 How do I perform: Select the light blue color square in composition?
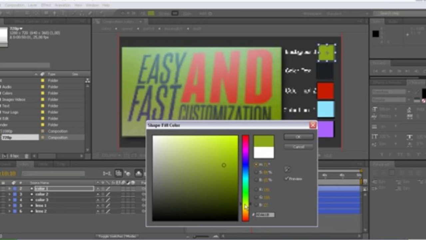tap(325, 110)
